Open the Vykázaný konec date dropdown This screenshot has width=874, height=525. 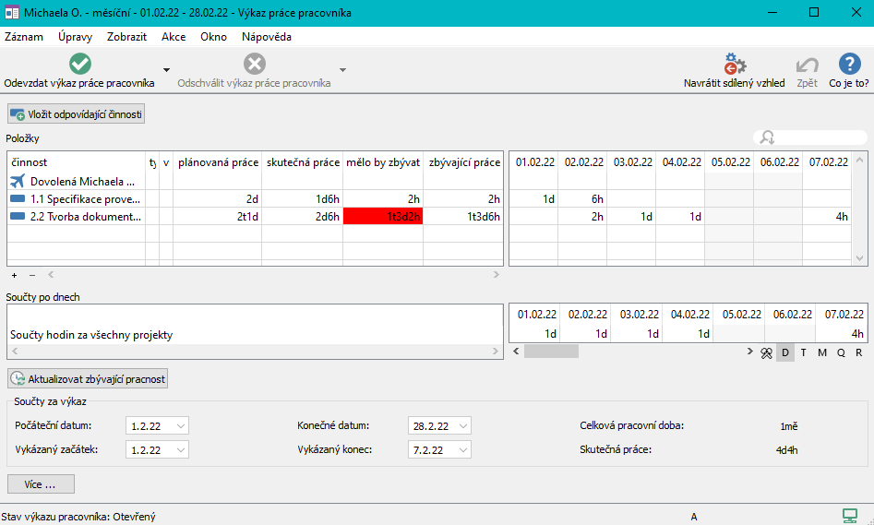coord(462,449)
